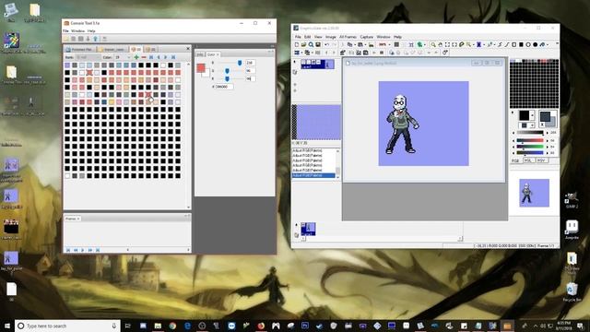The width and height of the screenshot is (590, 332).
Task: Switch to the HSV color tab in GraphicsGale
Action: (541, 160)
